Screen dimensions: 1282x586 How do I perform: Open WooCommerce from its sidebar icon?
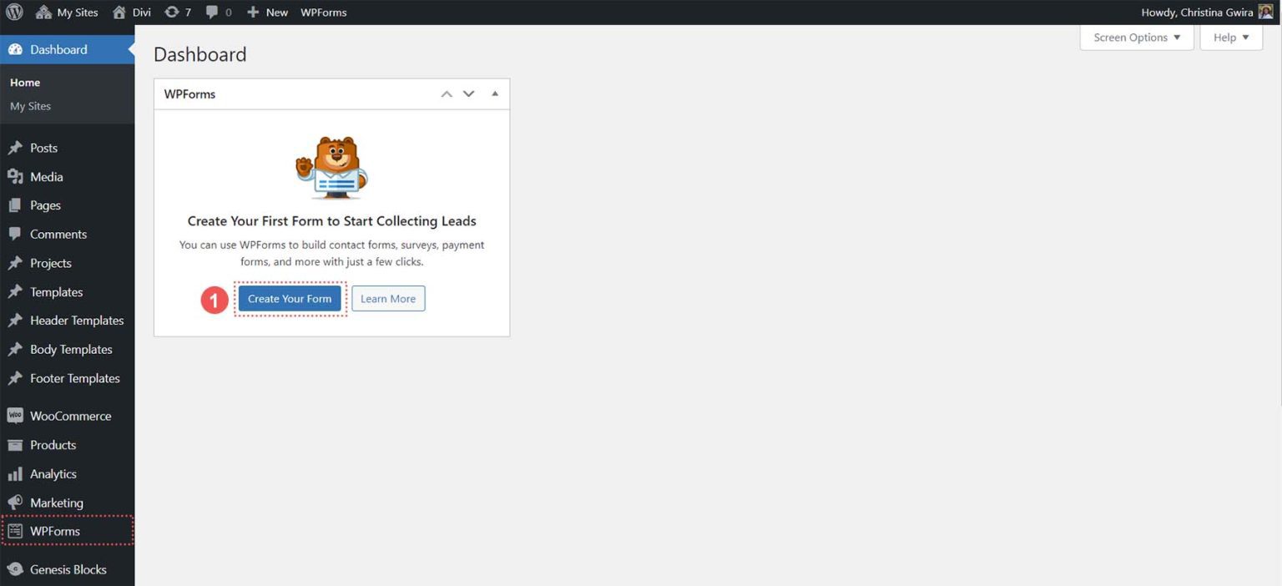tap(14, 415)
